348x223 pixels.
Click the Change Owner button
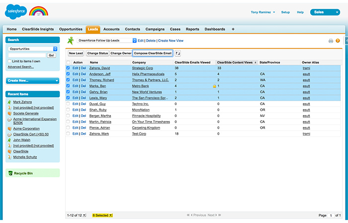(x=121, y=54)
